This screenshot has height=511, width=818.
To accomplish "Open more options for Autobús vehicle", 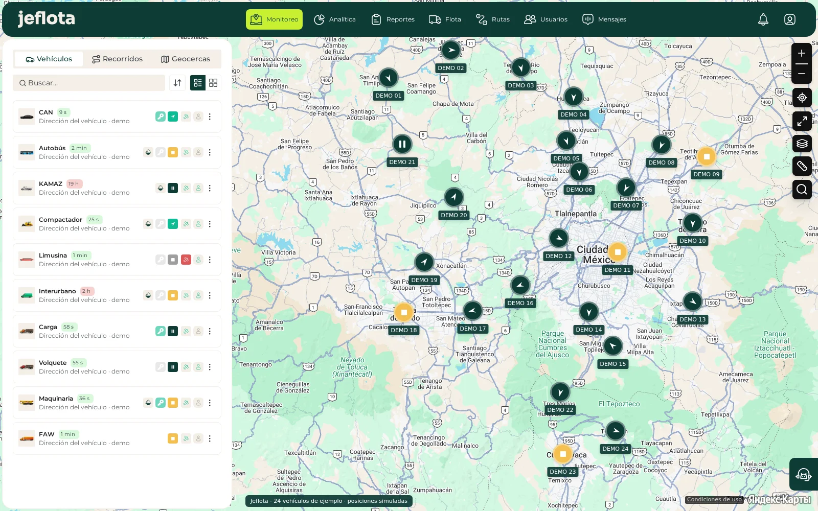I will 210,152.
